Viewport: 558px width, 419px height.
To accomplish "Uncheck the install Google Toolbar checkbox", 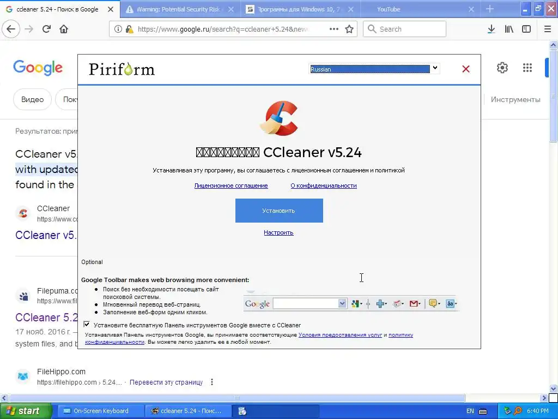I will click(x=87, y=324).
